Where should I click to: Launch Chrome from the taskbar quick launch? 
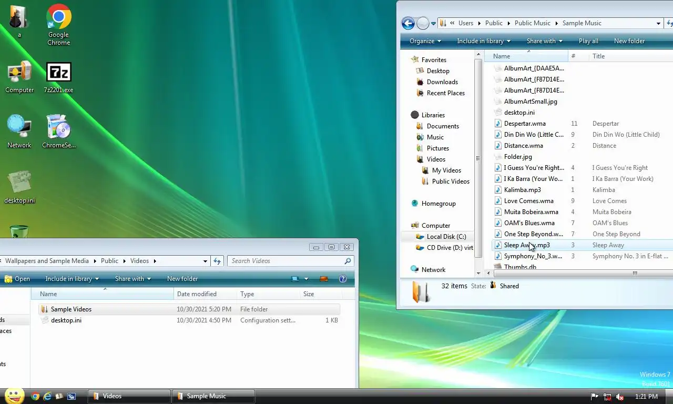pos(35,396)
